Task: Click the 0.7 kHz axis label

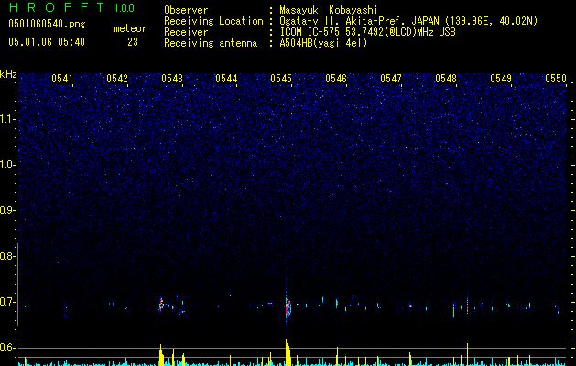Action: [x=8, y=302]
